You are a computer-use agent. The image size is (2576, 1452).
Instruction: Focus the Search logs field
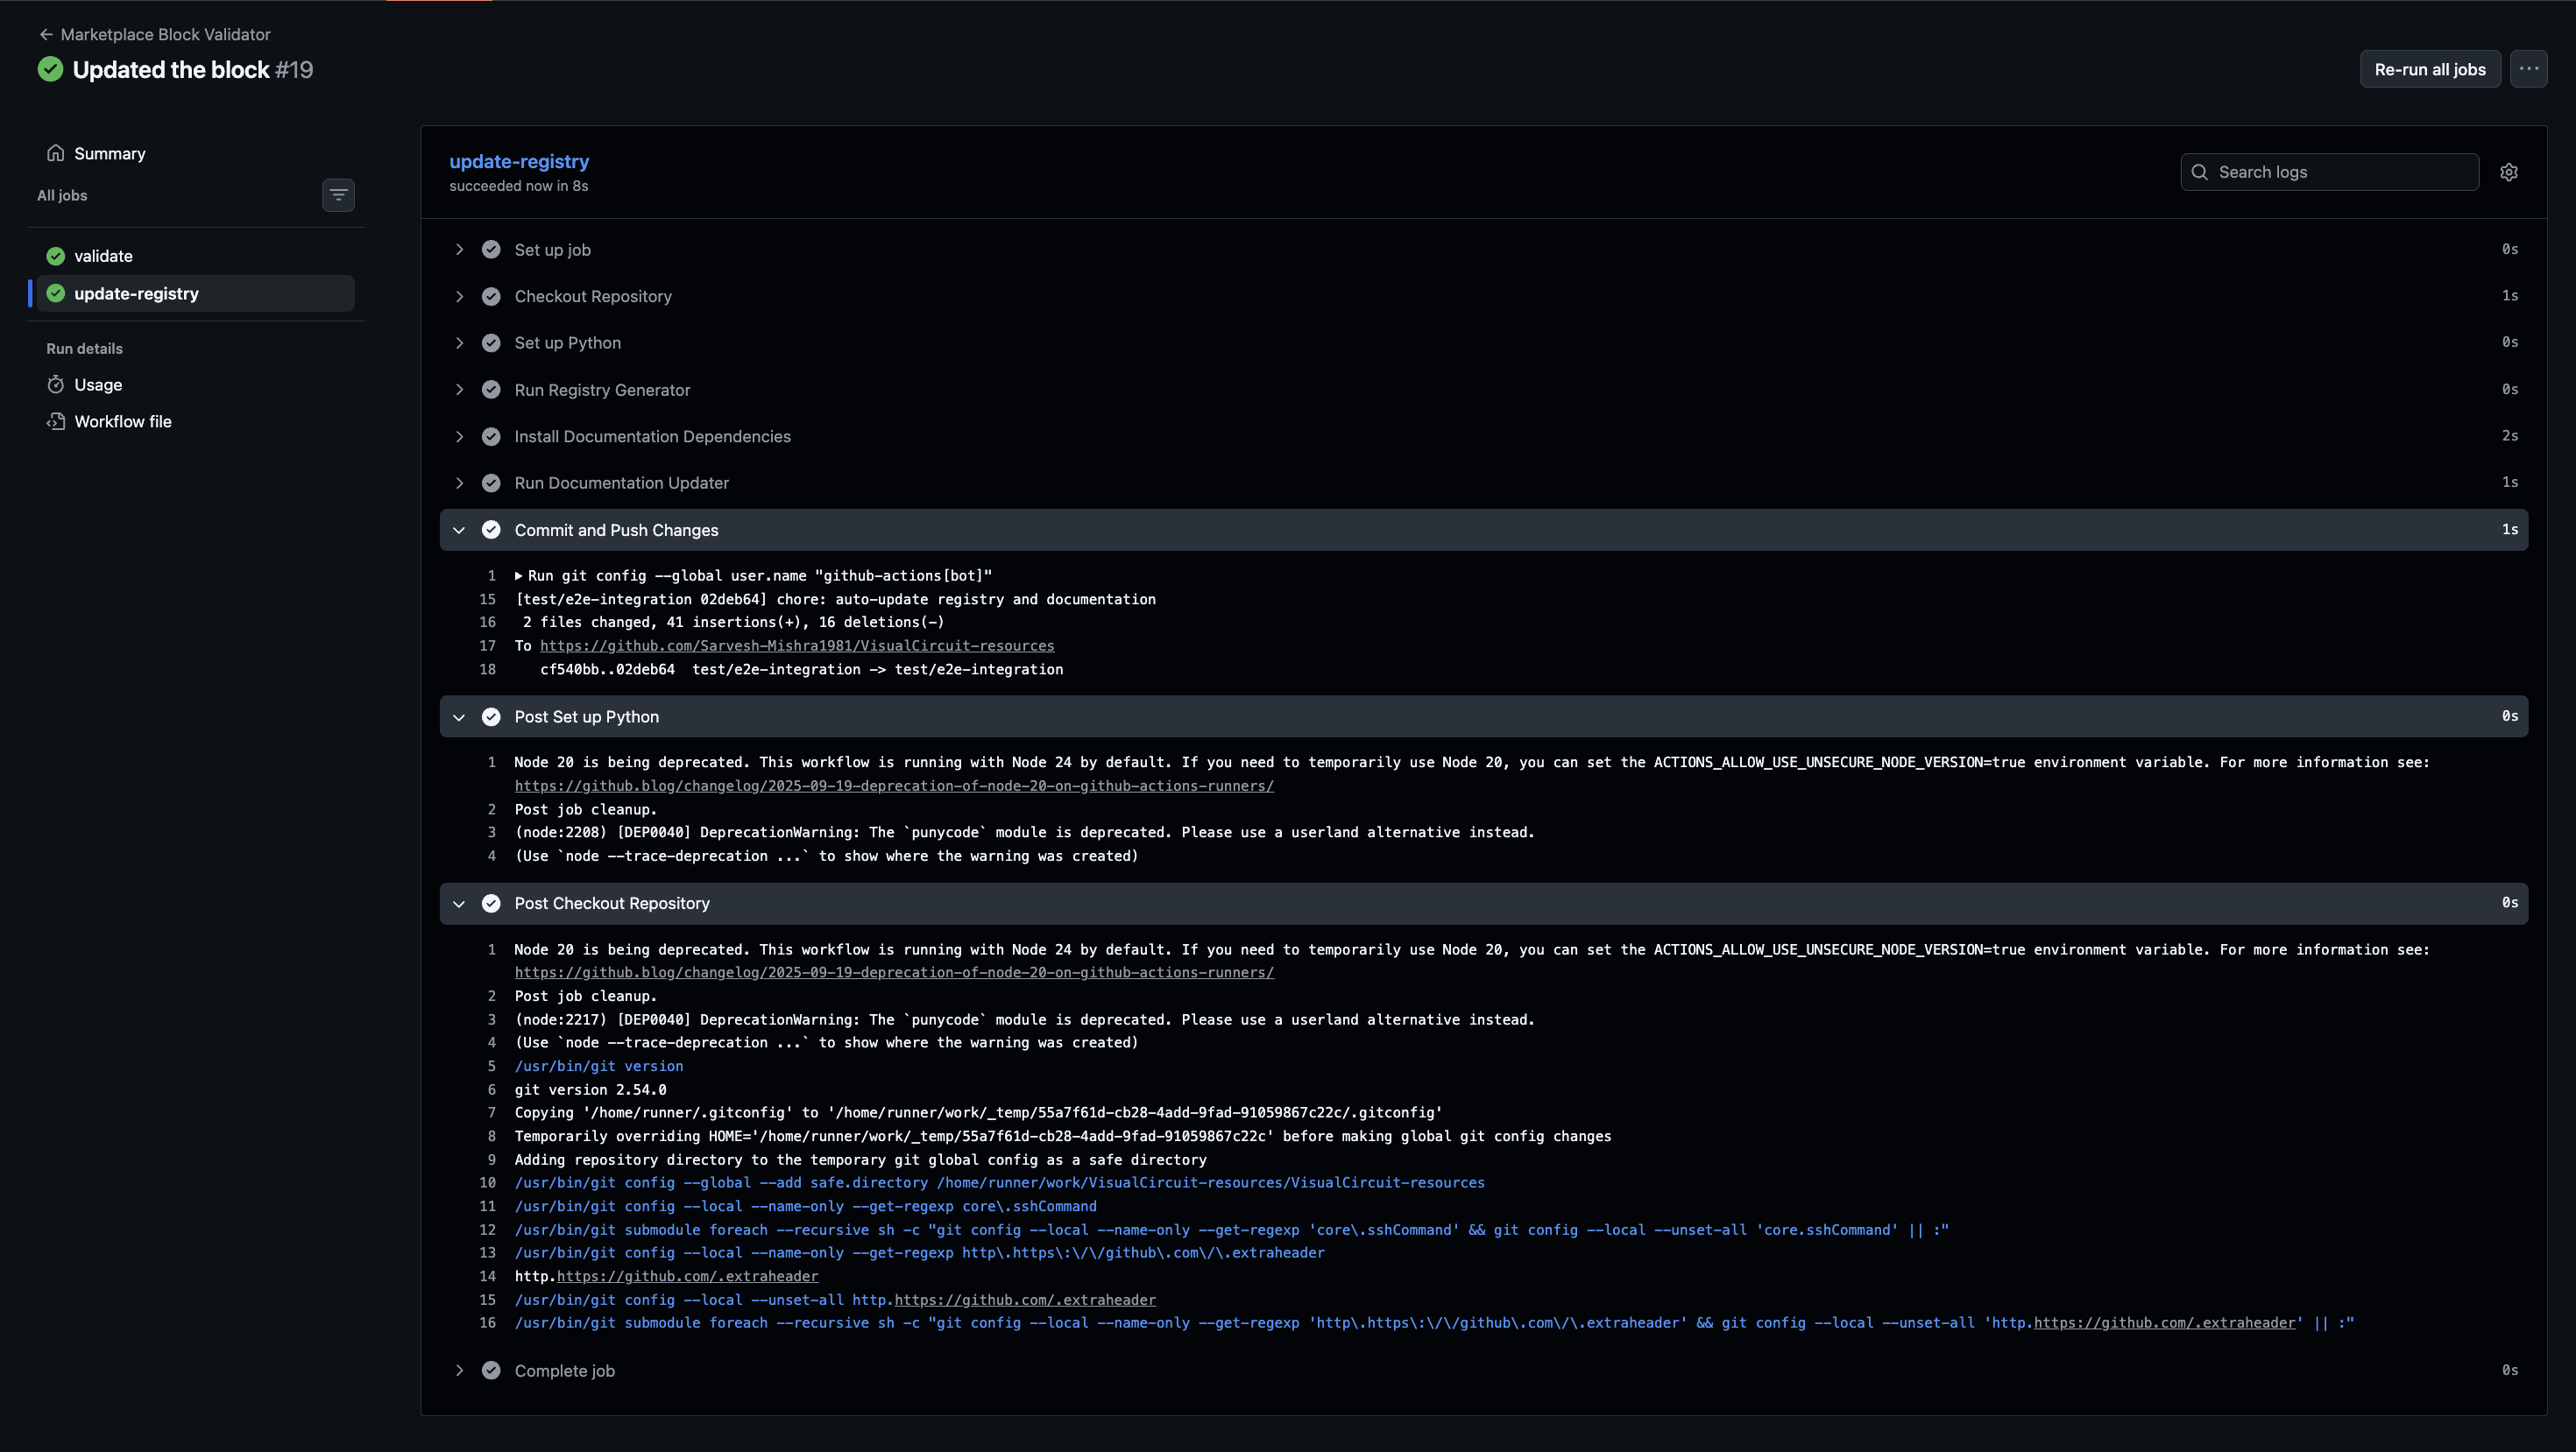[2329, 172]
